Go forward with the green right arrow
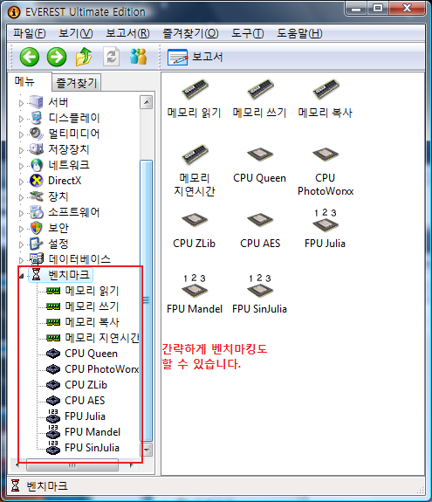This screenshot has height=502, width=432. (x=57, y=57)
